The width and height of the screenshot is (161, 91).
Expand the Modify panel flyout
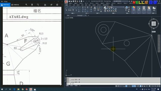tap(87, 13)
